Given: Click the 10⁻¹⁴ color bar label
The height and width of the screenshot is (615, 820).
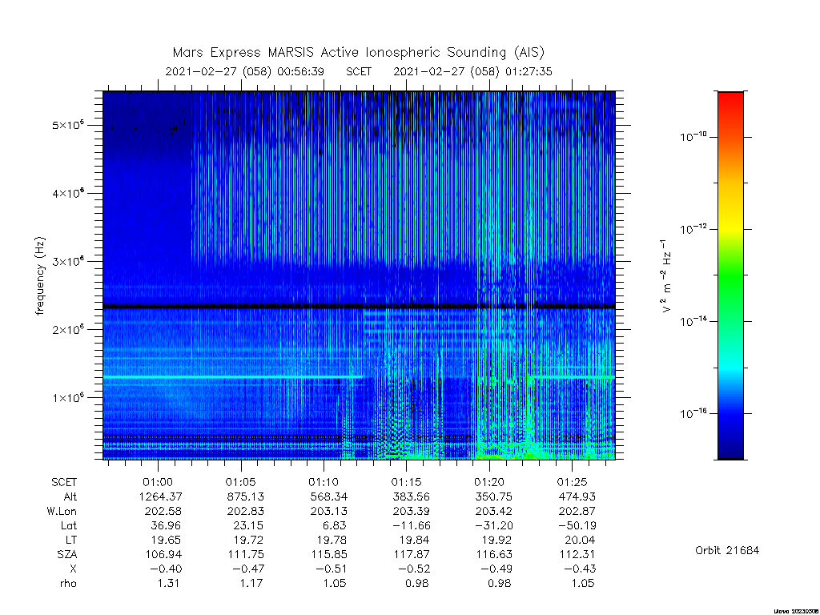Looking at the screenshot, I should pyautogui.click(x=693, y=321).
